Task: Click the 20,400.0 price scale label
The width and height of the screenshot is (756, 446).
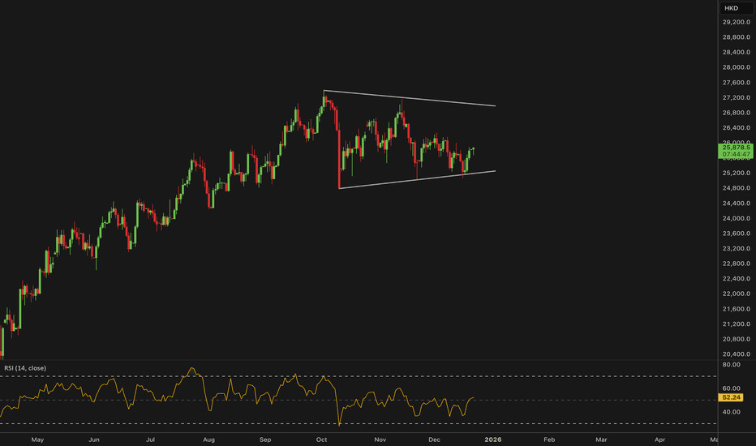Action: 737,354
